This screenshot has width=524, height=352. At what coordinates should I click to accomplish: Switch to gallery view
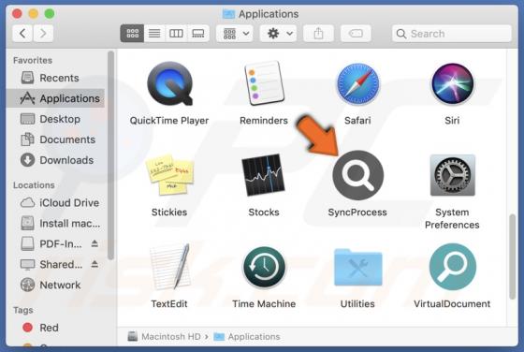tap(198, 34)
